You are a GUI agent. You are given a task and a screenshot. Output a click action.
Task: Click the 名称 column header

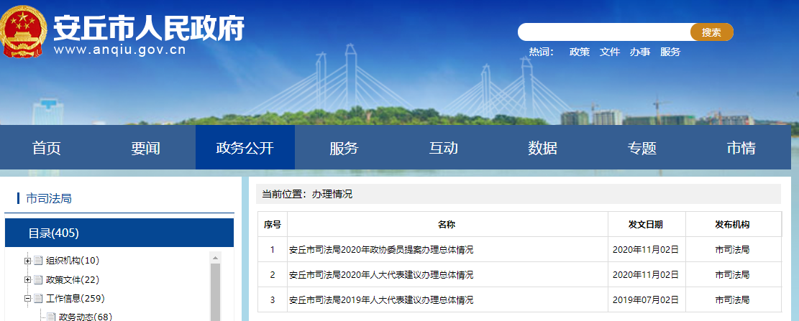coord(447,224)
